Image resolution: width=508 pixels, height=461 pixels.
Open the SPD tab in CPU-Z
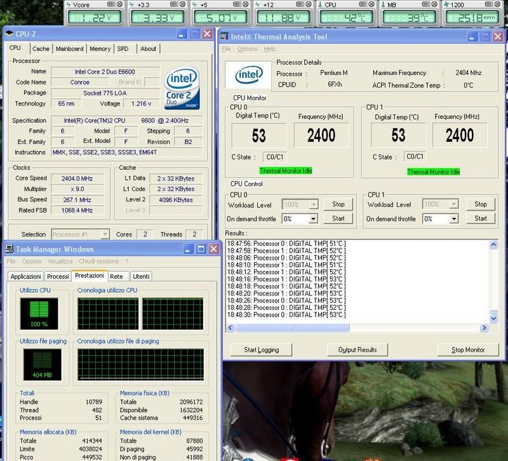click(123, 49)
